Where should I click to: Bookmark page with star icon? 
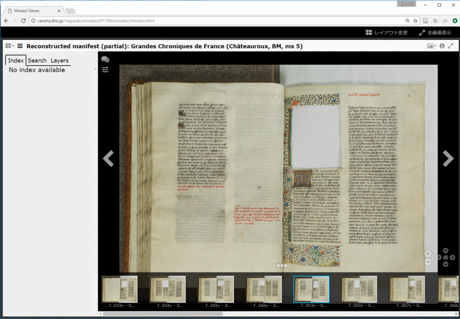(x=416, y=21)
